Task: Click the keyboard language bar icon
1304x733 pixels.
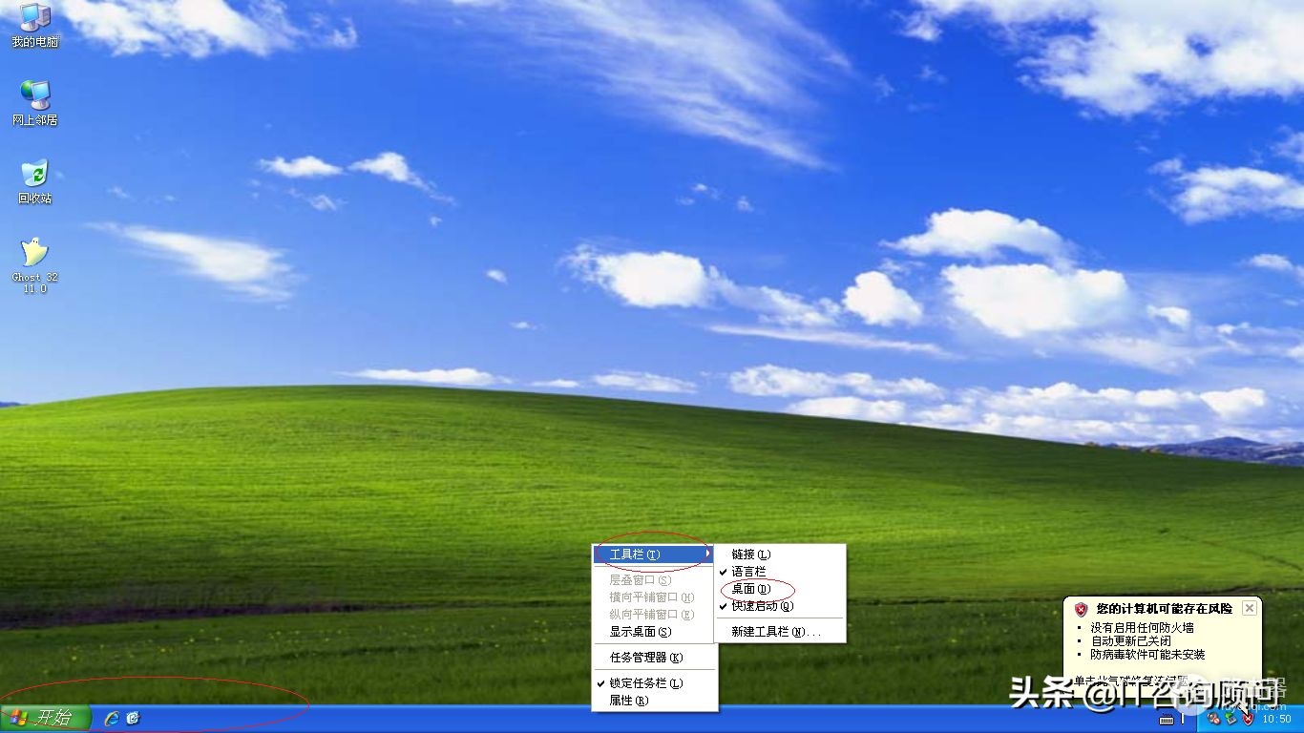Action: (1167, 719)
